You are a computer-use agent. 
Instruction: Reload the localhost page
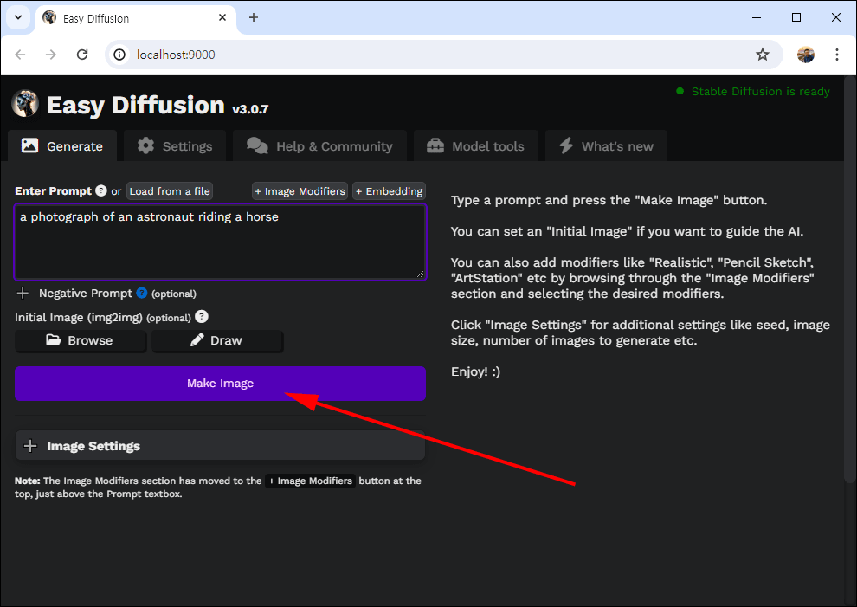point(82,55)
